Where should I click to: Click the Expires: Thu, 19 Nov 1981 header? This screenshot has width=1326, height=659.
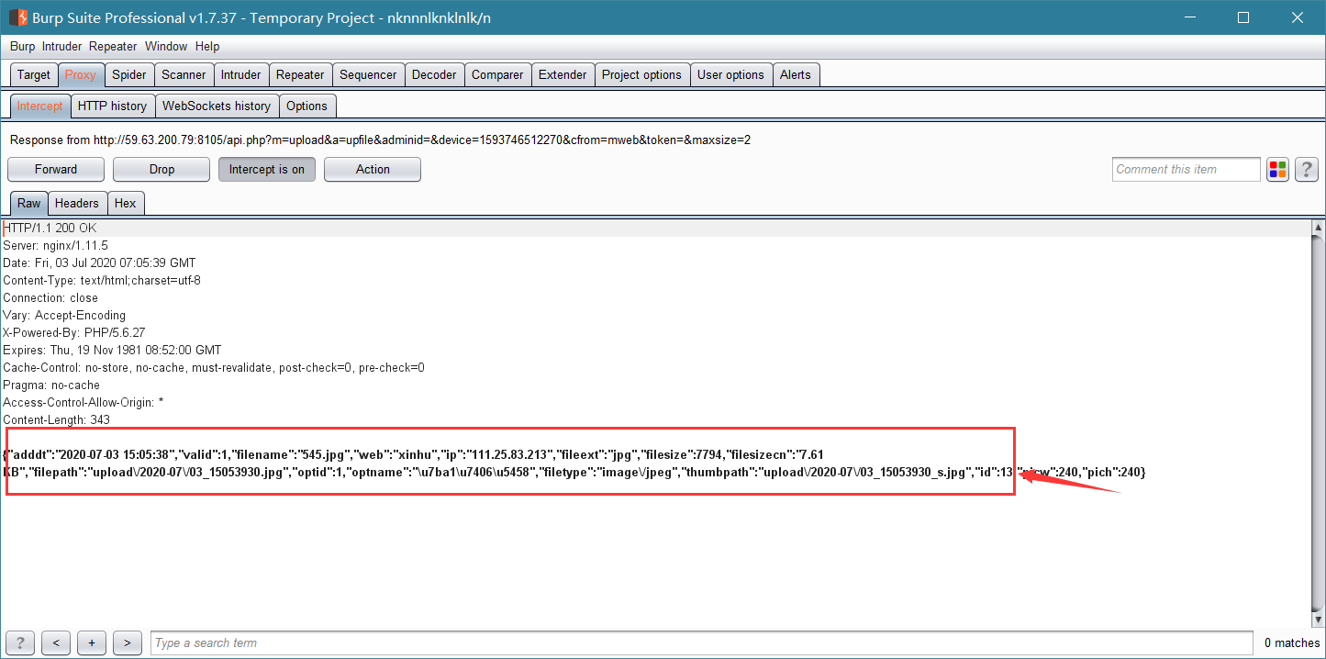(x=112, y=350)
